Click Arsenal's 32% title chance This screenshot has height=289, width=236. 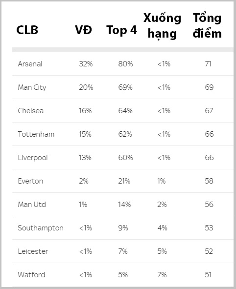pyautogui.click(x=86, y=64)
